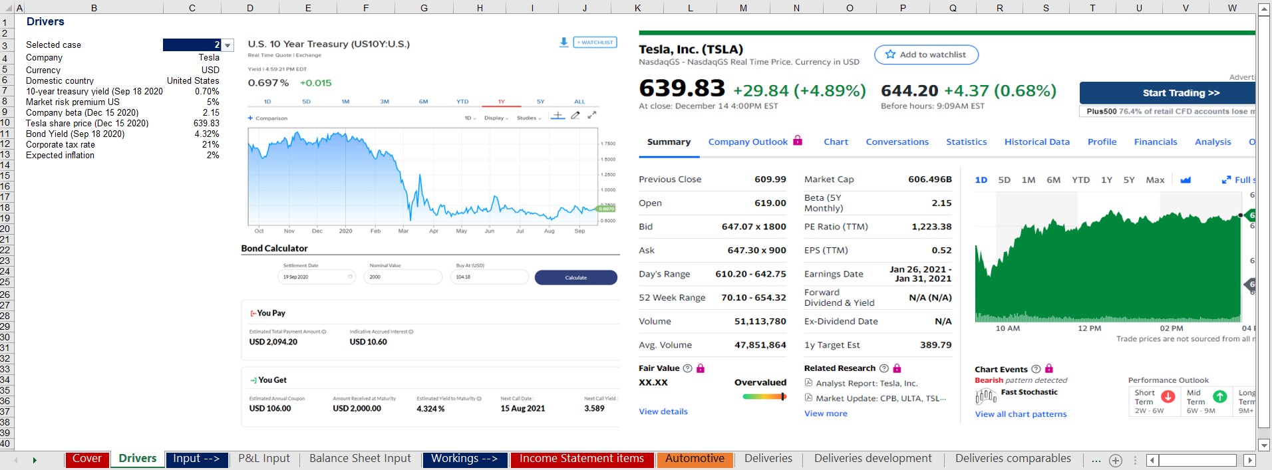Viewport: 1272px width, 470px height.
Task: Click the vertical scrollbar up arrow
Action: coord(1264,9)
